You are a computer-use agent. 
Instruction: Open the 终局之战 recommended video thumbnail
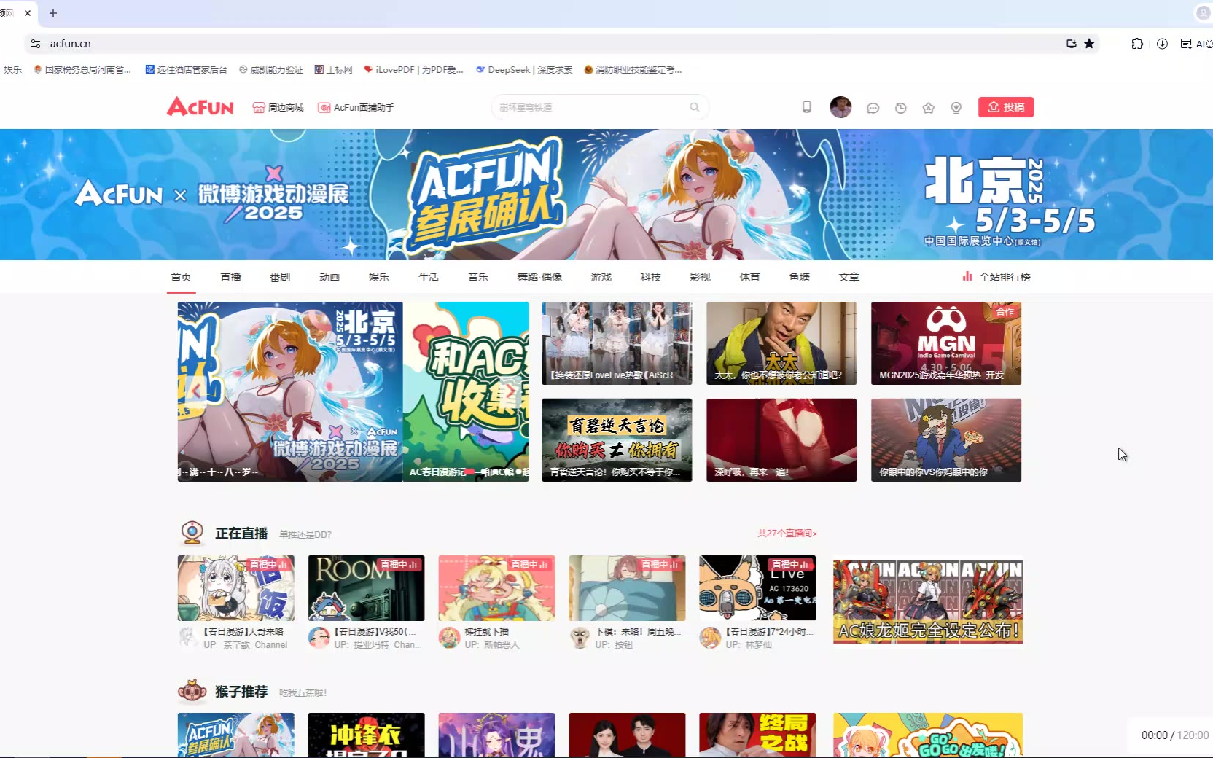(757, 735)
